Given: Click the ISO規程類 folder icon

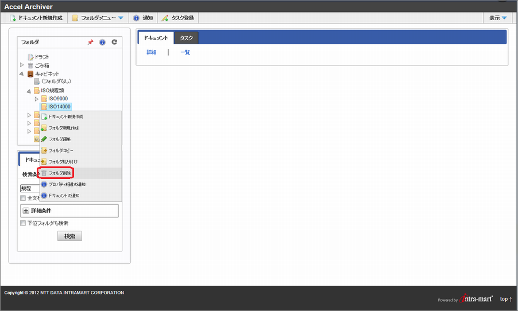Looking at the screenshot, I should pyautogui.click(x=37, y=91).
